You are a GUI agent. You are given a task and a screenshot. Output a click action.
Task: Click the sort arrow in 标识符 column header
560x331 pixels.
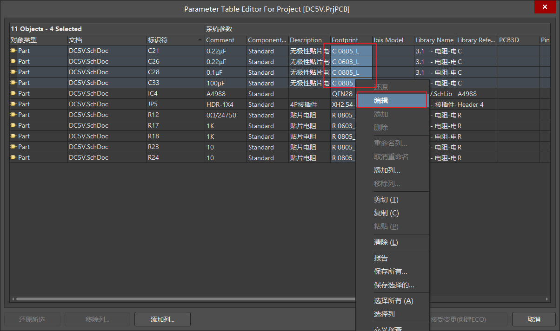(200, 40)
